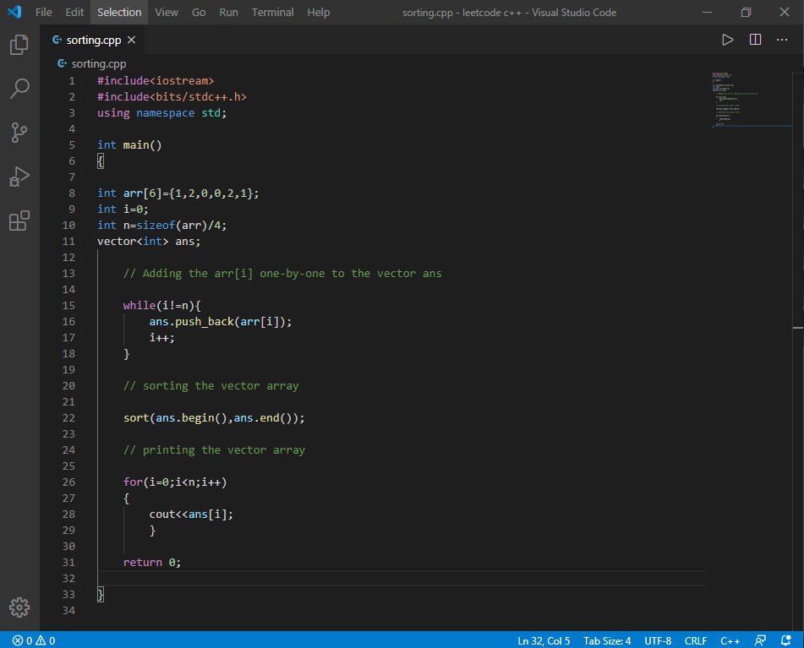The width and height of the screenshot is (804, 648).
Task: Select the sorting.cpp editor tab
Action: pyautogui.click(x=93, y=40)
